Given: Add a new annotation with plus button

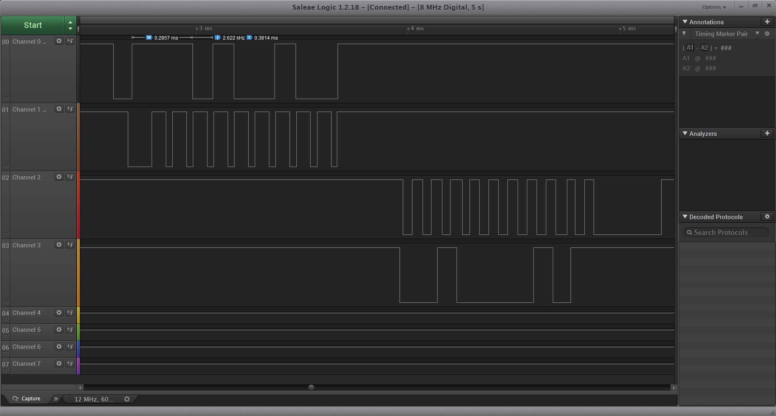Looking at the screenshot, I should pos(767,22).
